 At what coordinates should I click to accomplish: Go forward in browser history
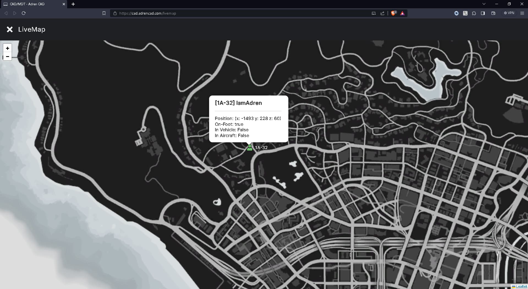point(15,13)
